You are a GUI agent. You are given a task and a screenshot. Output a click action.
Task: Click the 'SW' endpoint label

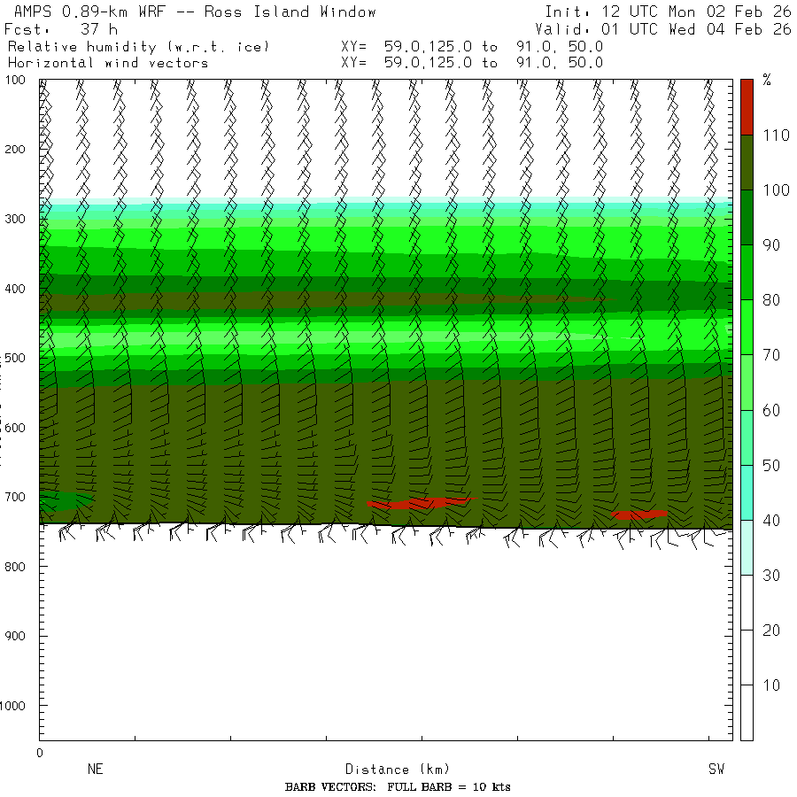tap(716, 769)
